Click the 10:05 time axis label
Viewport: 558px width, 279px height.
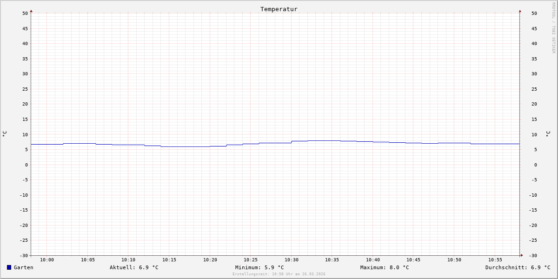coord(88,260)
